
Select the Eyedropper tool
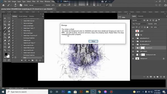[x=5, y=28]
